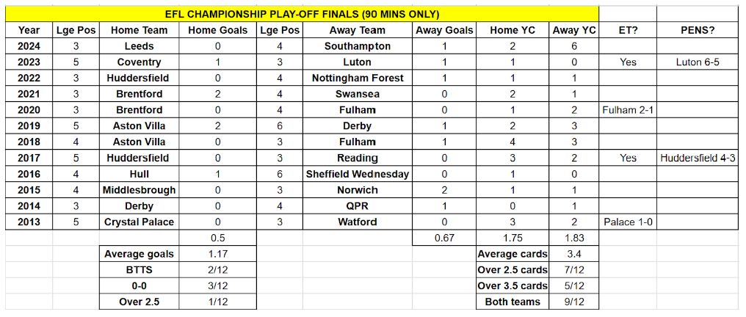Select the Southampton away team cell

(x=358, y=46)
